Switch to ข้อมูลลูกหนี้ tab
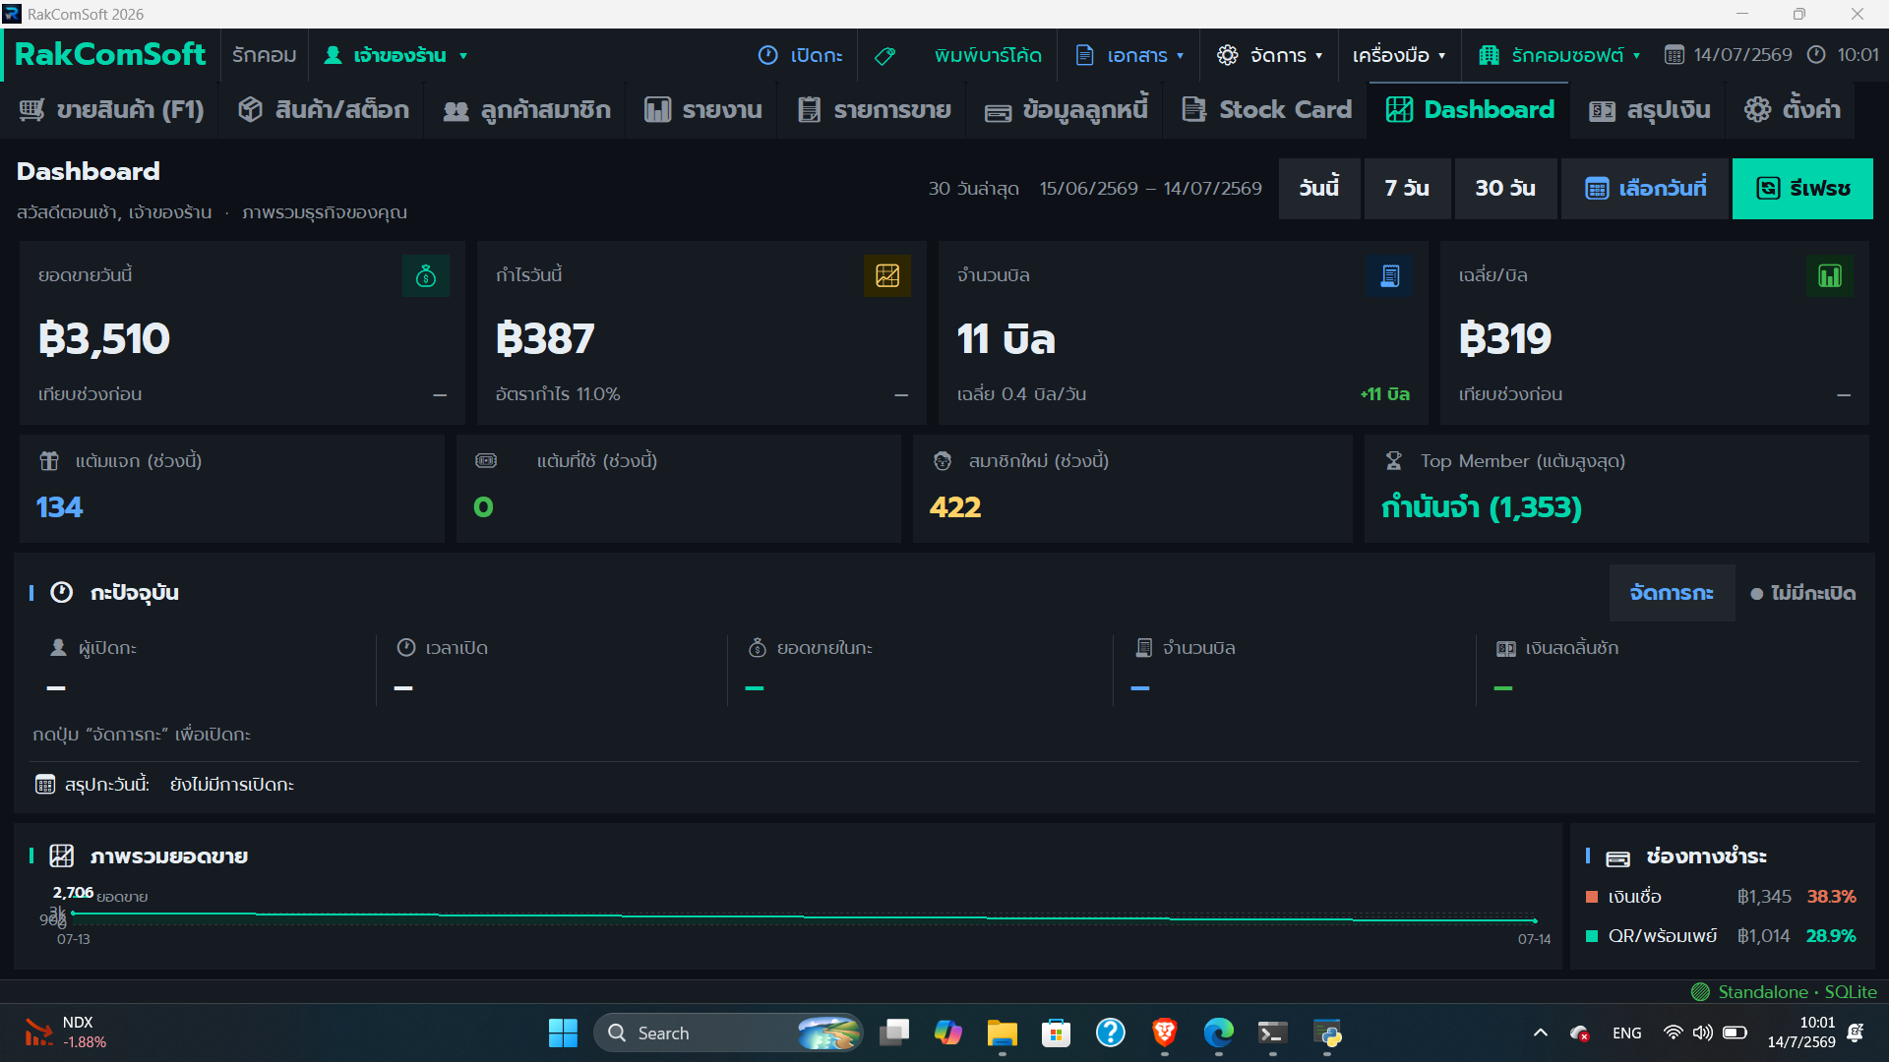The height and width of the screenshot is (1062, 1889). click(1066, 110)
